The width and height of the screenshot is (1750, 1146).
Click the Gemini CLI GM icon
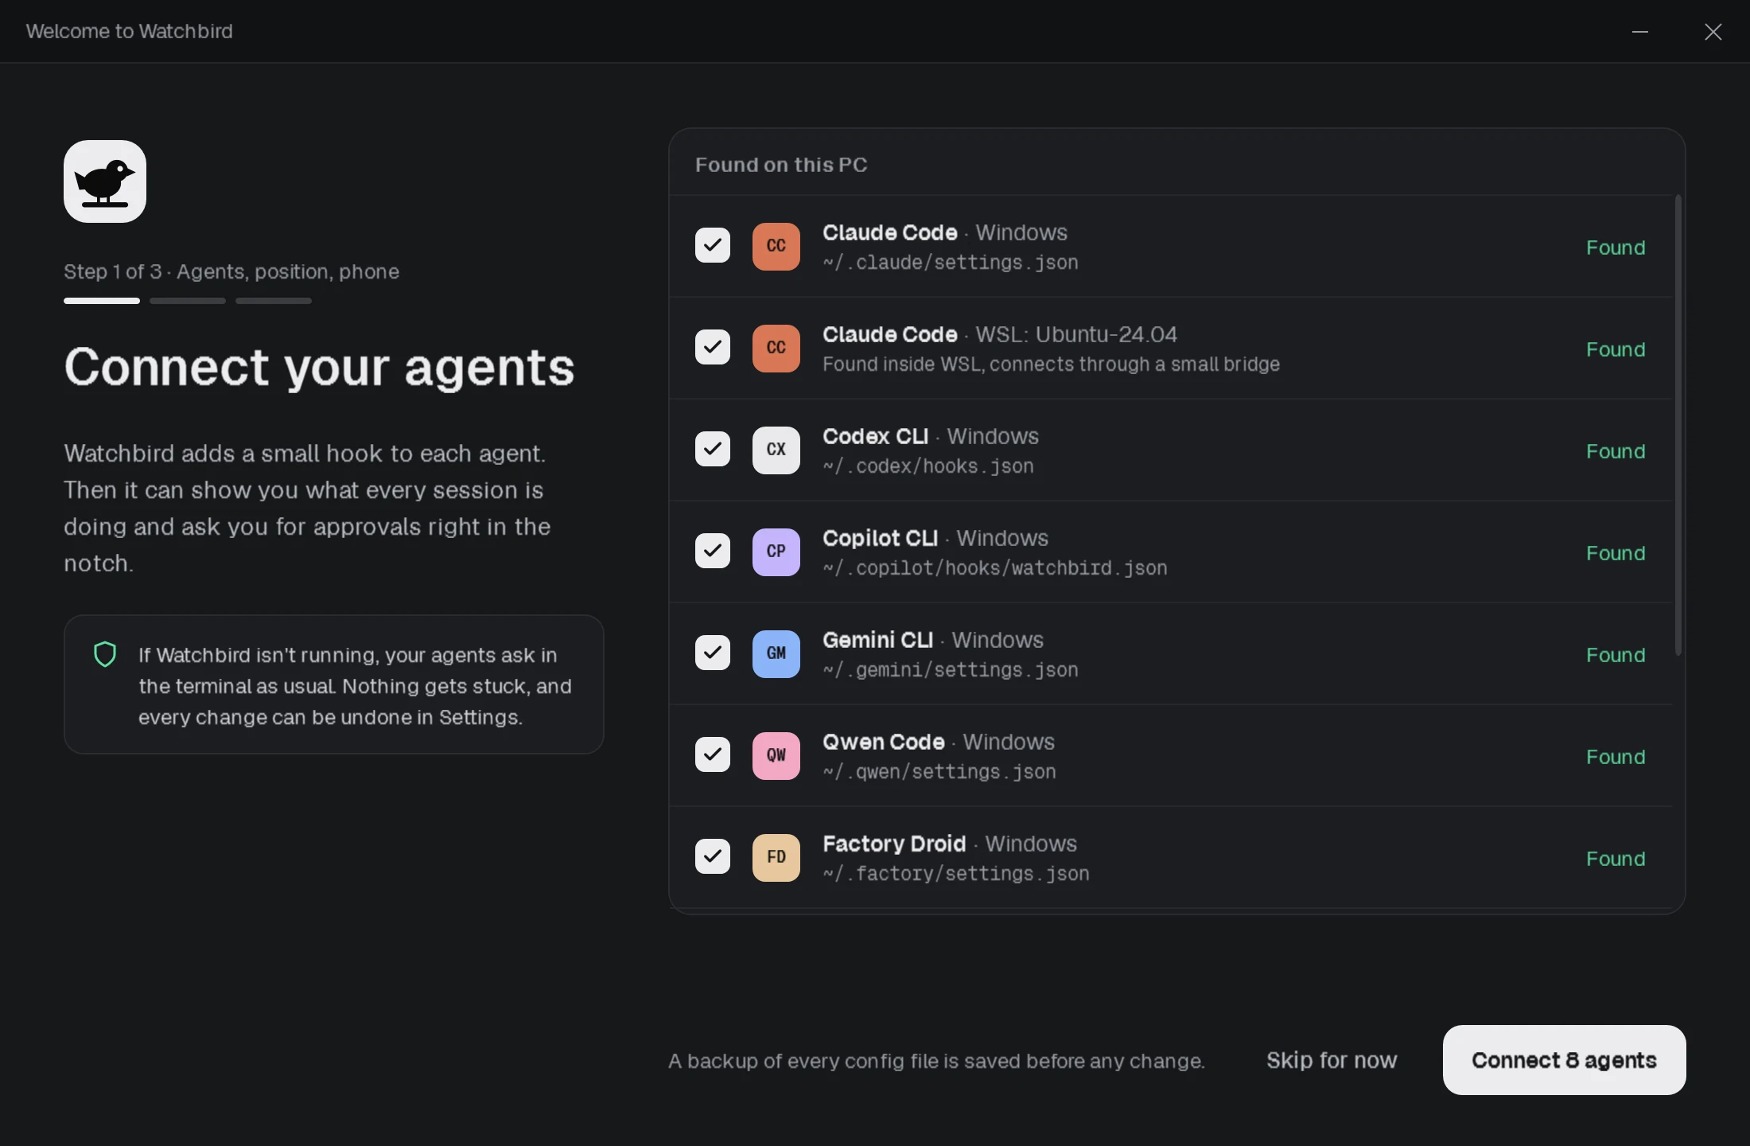776,653
